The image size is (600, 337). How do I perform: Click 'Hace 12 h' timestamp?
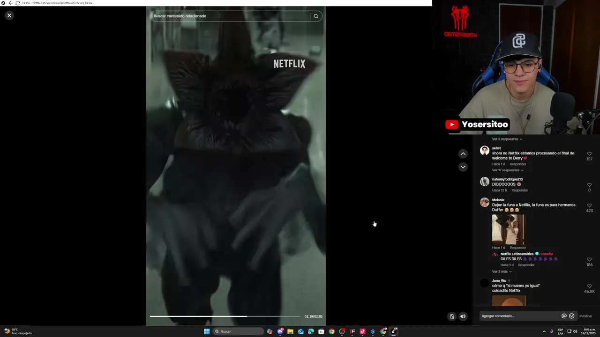(500, 190)
